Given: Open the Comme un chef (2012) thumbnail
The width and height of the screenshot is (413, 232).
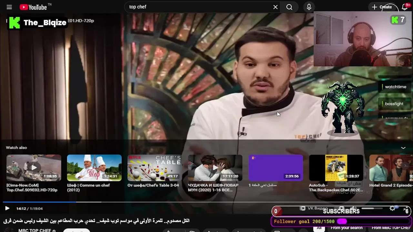Looking at the screenshot, I should click(x=94, y=168).
